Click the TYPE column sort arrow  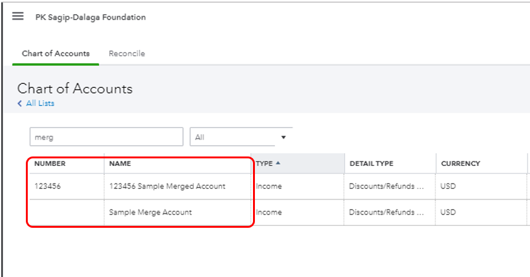pos(278,163)
